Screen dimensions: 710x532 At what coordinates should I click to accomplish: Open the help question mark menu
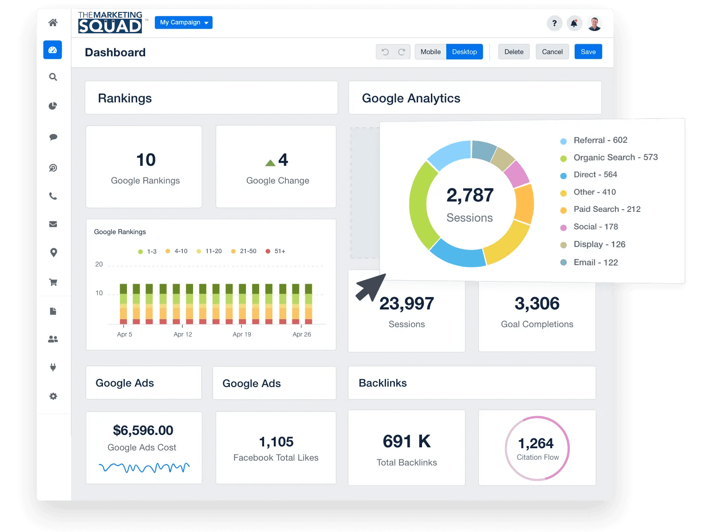pos(554,23)
